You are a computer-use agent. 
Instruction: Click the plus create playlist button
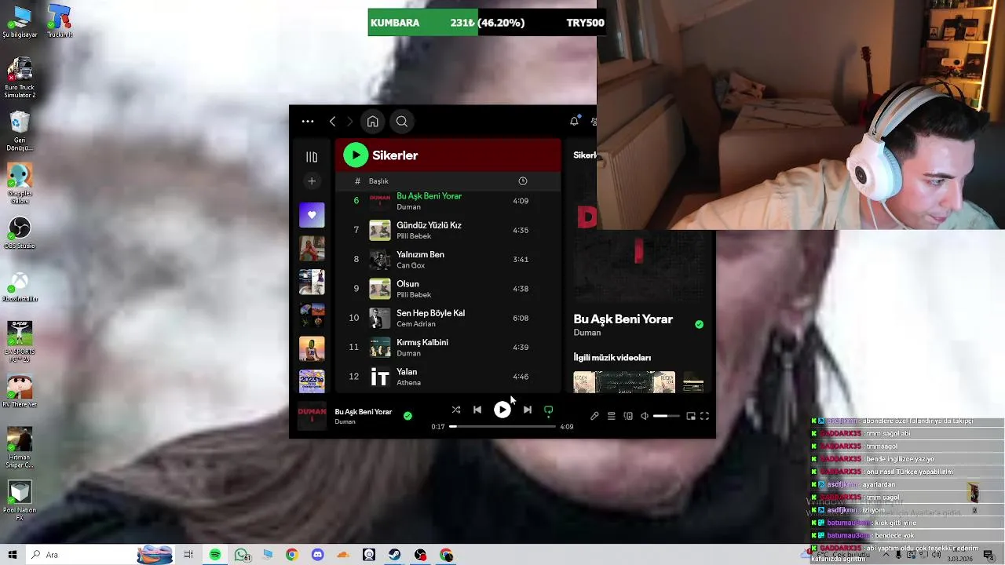(312, 181)
